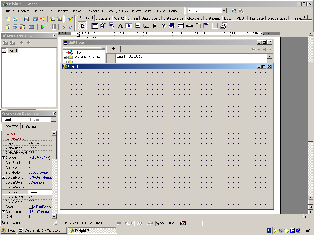Select the PopupMenu component icon
Screen dimensions: 314x235
112,26
